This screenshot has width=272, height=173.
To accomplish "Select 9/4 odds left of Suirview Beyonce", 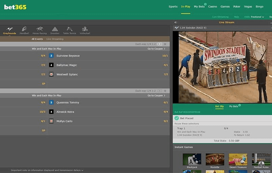I will [43, 56].
